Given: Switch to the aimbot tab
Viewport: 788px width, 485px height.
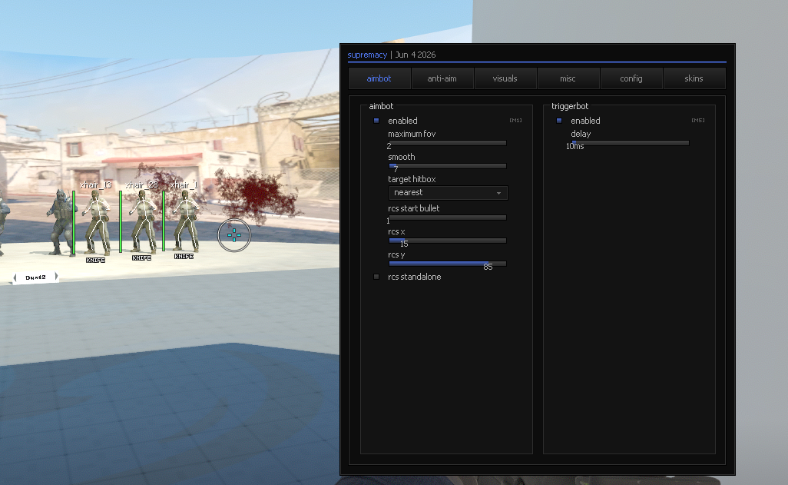Looking at the screenshot, I should click(379, 78).
